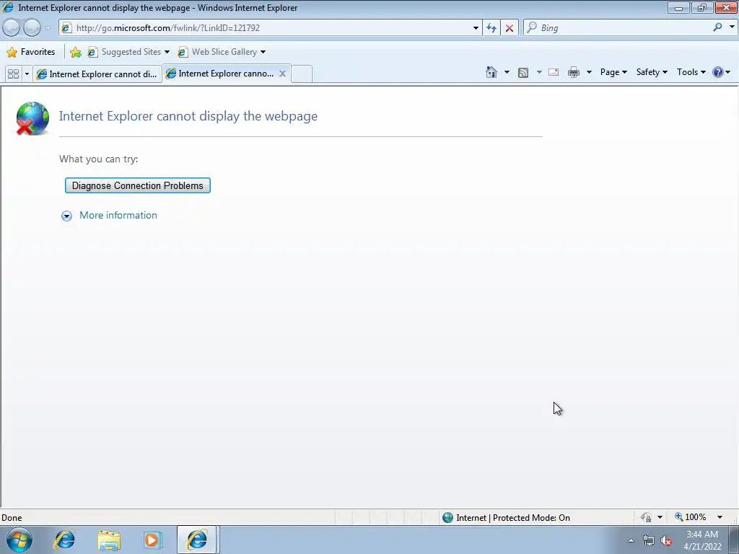This screenshot has height=554, width=739.
Task: Click the Forward navigation button
Action: 32,28
